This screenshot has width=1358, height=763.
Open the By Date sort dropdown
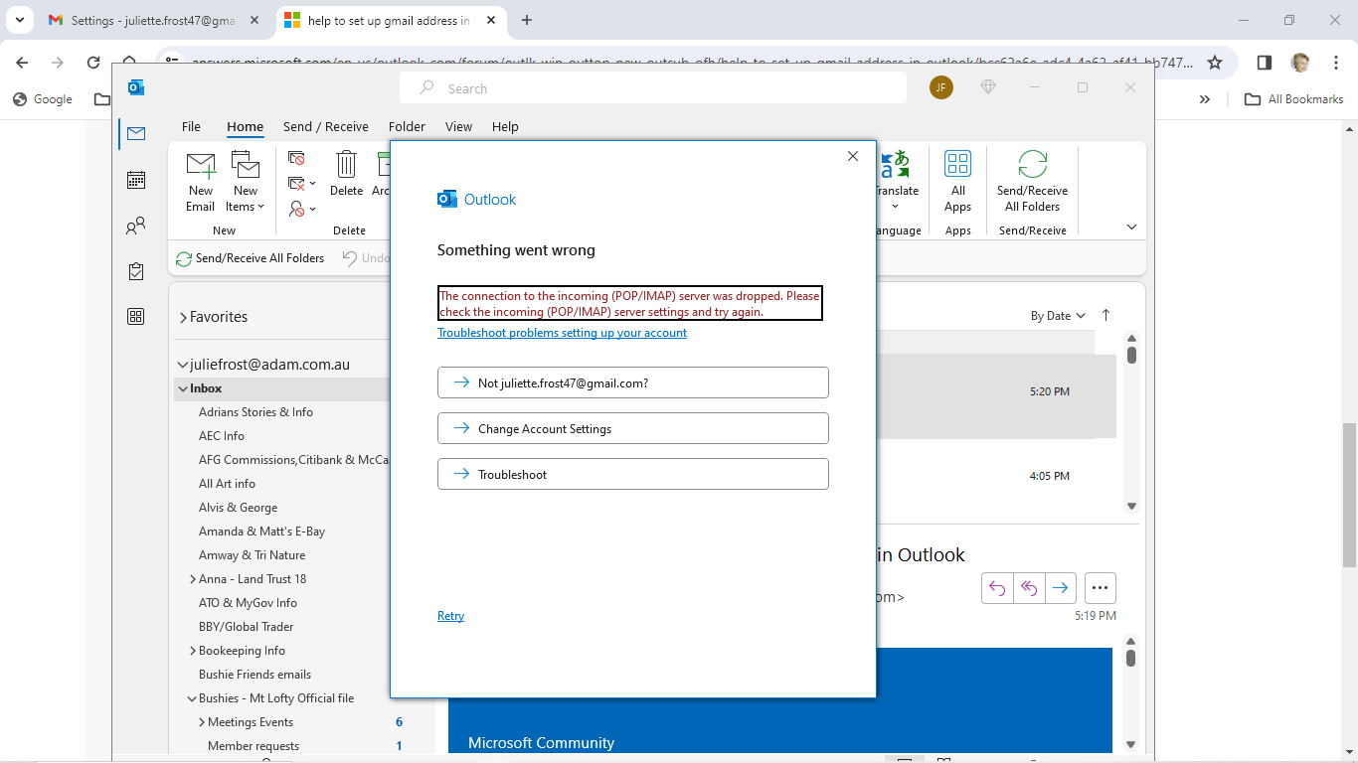pyautogui.click(x=1058, y=315)
